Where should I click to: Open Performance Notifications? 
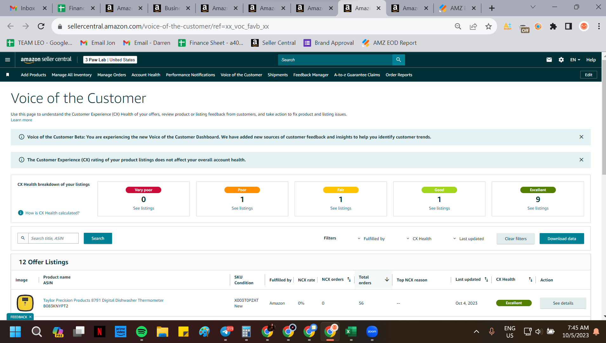[190, 75]
